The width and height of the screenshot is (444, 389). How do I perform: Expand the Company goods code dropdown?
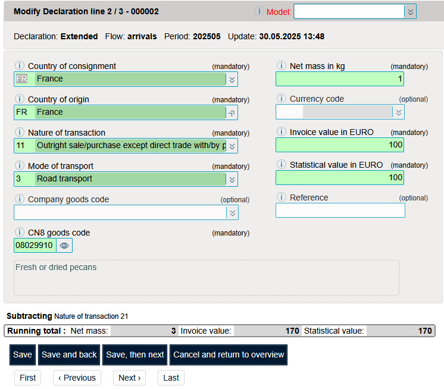tap(232, 213)
